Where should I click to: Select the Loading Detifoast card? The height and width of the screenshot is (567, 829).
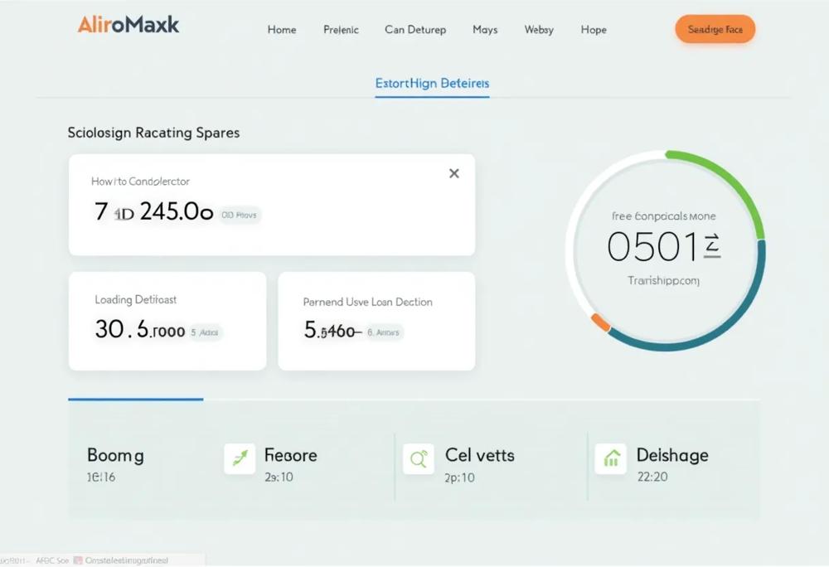[x=167, y=321]
